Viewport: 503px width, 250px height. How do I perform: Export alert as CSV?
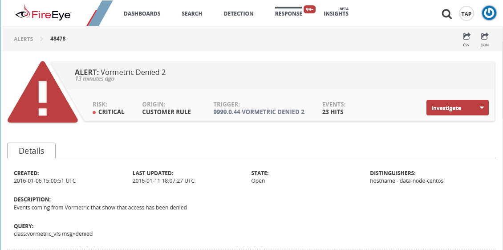click(x=466, y=40)
